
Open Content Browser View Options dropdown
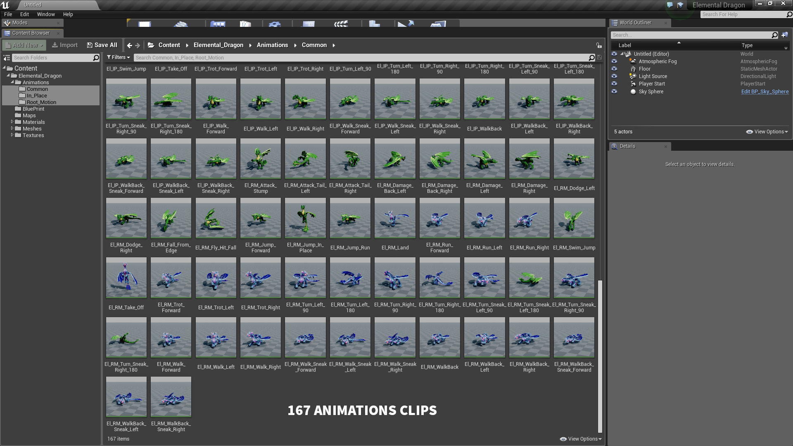click(581, 439)
